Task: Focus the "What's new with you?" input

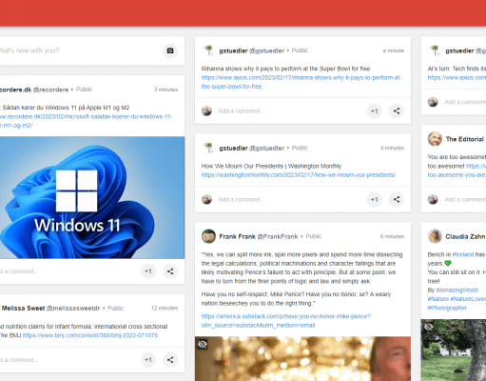Action: pyautogui.click(x=79, y=50)
